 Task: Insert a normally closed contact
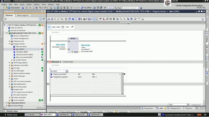click(x=54, y=27)
